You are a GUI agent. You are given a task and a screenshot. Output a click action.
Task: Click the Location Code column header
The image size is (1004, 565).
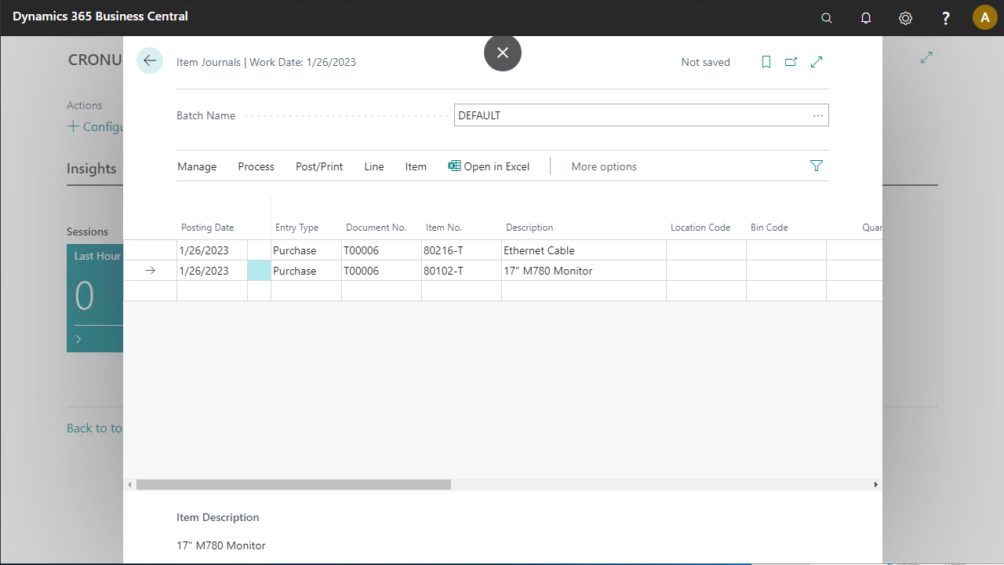point(700,228)
